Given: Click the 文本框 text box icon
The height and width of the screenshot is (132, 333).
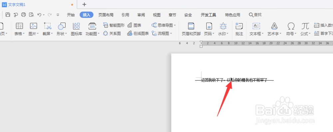Looking at the screenshot, I should [x=256, y=26].
